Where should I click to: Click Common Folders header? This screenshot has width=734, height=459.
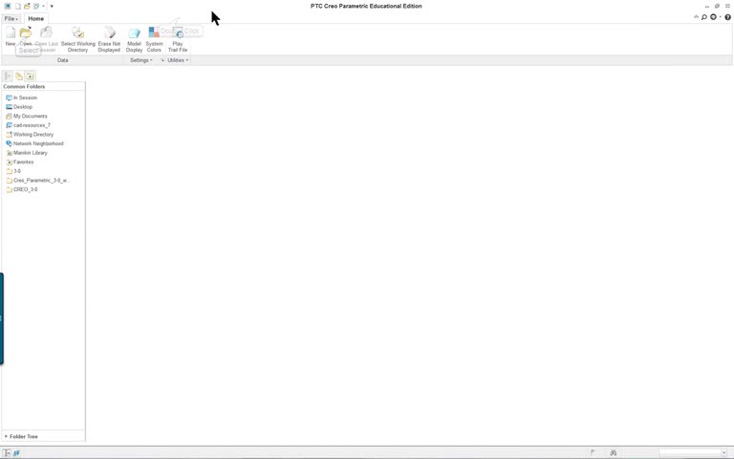(24, 87)
